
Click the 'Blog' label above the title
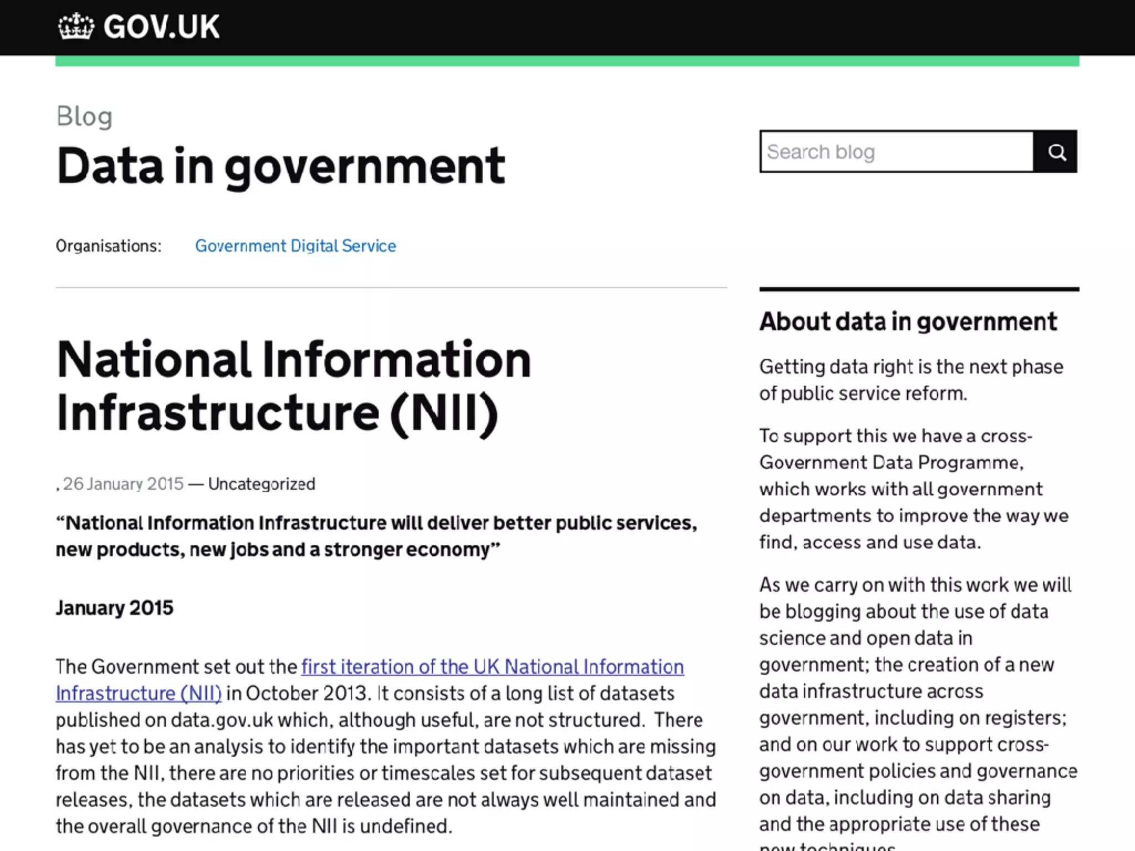[x=84, y=116]
